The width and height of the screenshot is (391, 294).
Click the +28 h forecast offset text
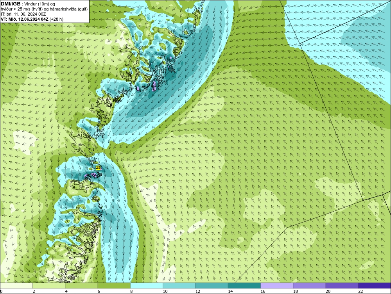click(x=57, y=19)
